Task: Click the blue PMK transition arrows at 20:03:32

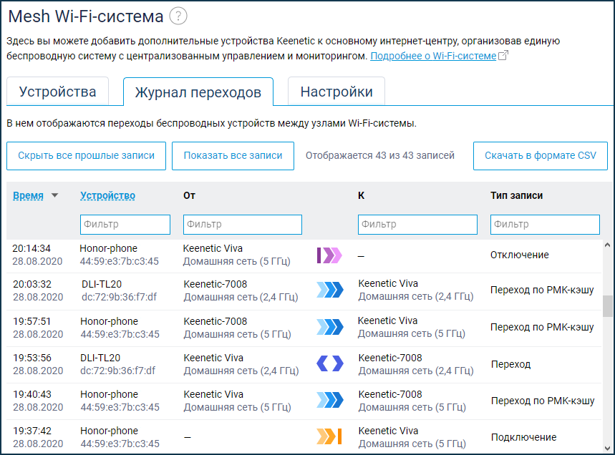Action: point(330,290)
